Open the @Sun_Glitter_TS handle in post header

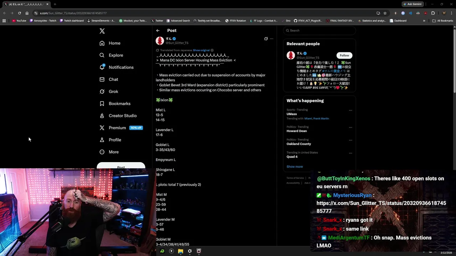pos(177,43)
